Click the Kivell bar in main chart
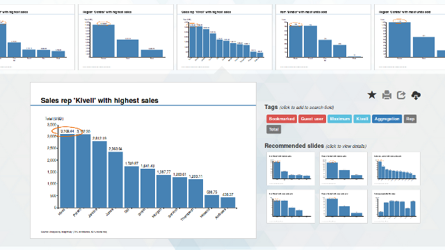Viewport: 445px width, 250px height. (67, 171)
